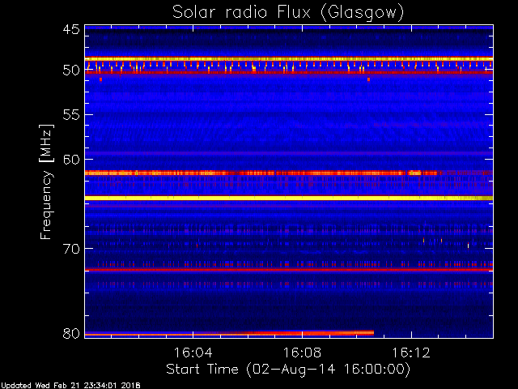This screenshot has width=518, height=389.
Task: Click the 70 frequency tick label
Action: click(x=71, y=249)
